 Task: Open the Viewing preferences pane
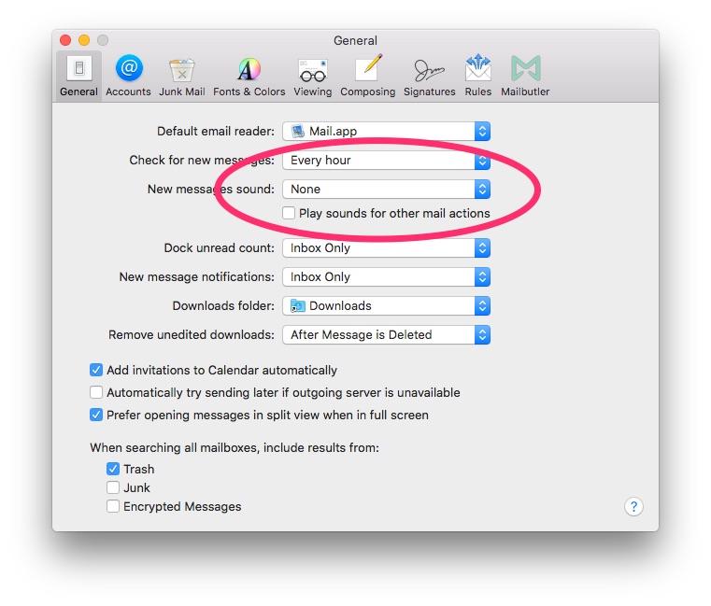(x=312, y=76)
